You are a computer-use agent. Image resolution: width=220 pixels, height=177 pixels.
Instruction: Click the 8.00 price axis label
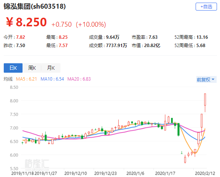14,101
